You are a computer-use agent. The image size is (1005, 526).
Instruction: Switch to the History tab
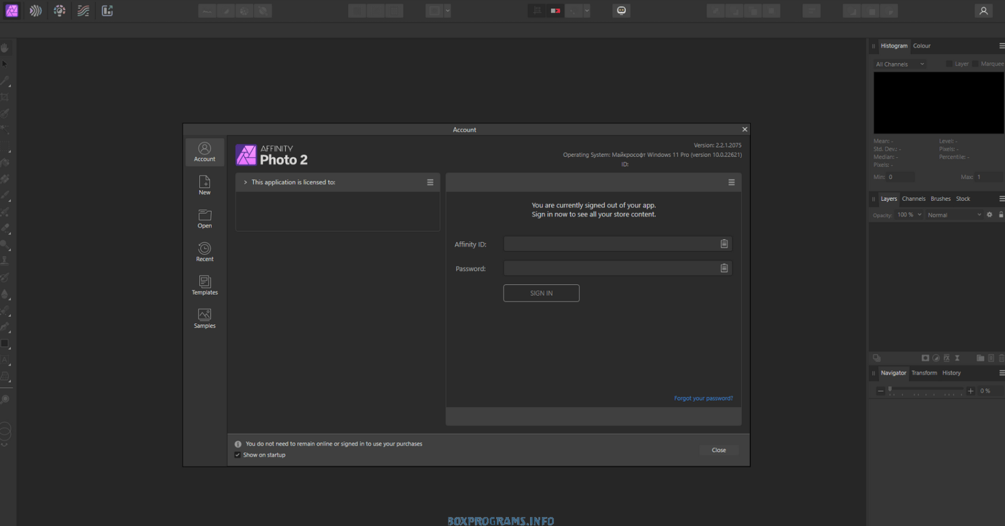point(951,373)
